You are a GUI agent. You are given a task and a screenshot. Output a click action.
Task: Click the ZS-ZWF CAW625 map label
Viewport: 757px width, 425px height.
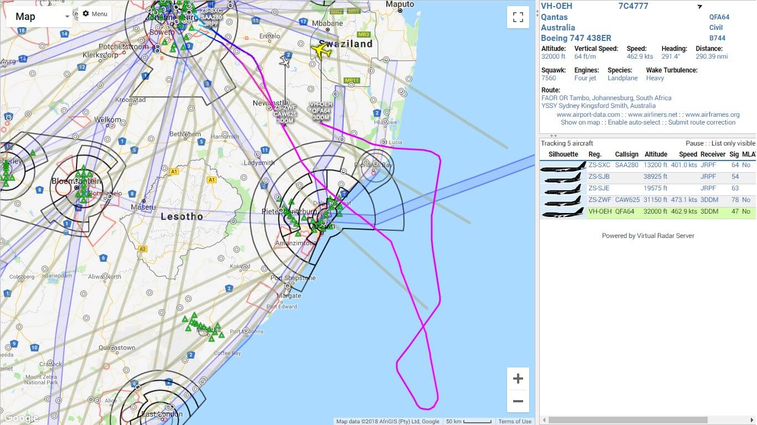(x=285, y=115)
